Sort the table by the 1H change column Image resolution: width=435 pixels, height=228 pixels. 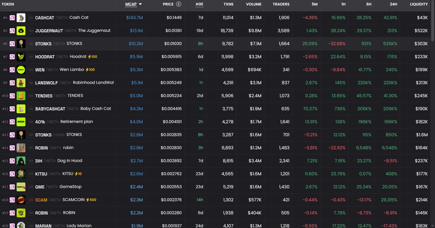click(343, 4)
